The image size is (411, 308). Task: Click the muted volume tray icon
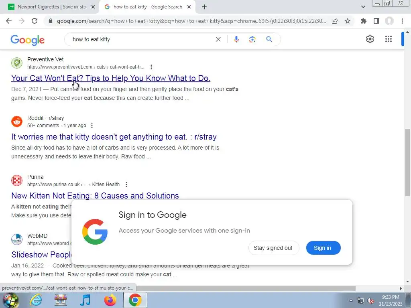(x=370, y=300)
